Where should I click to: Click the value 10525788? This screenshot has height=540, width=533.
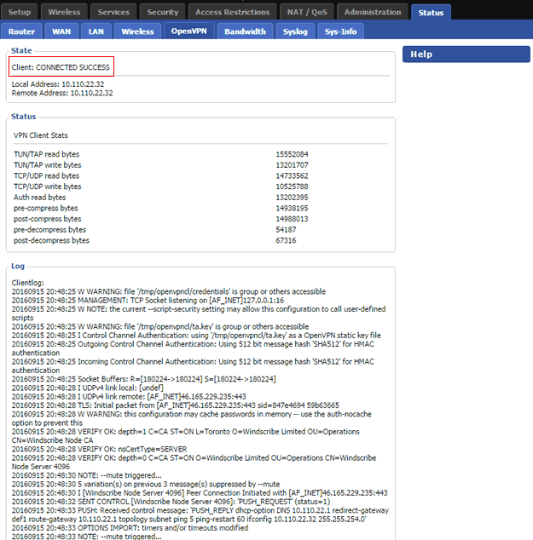(x=292, y=187)
